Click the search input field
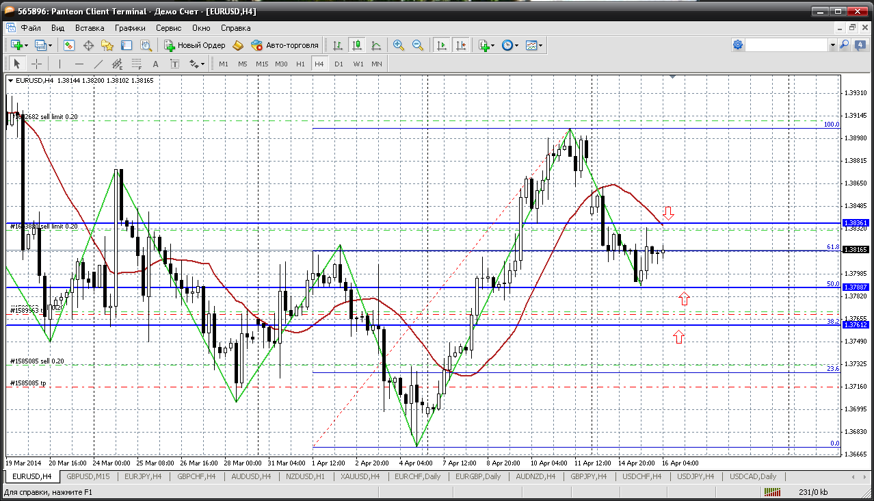The image size is (874, 501). pyautogui.click(x=786, y=45)
